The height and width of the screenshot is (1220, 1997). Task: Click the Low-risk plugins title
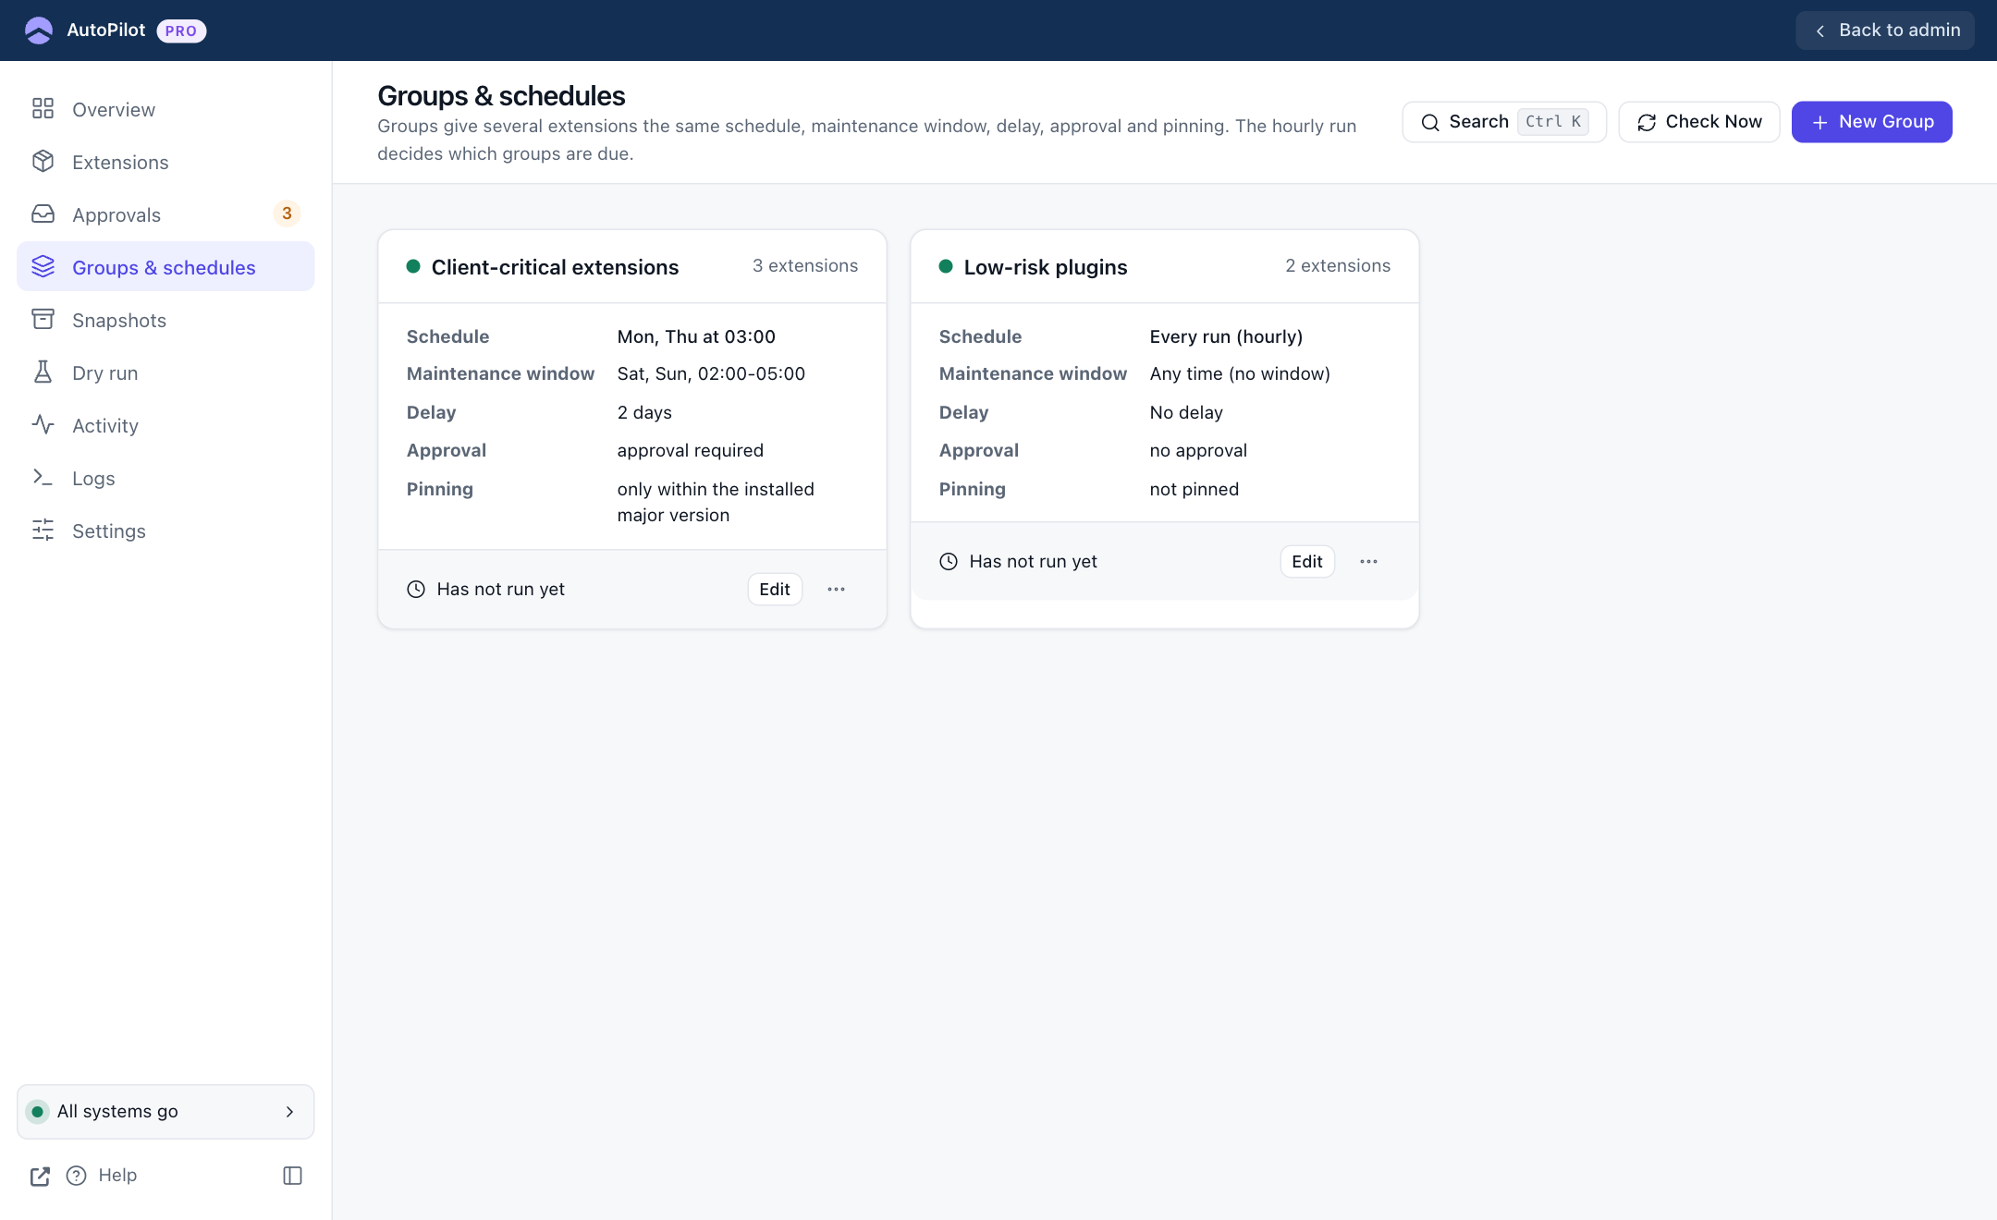(1046, 267)
